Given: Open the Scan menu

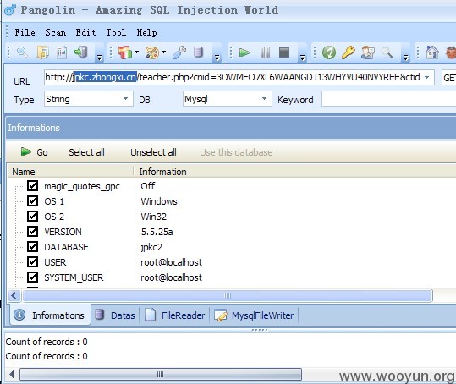Looking at the screenshot, I should 55,32.
